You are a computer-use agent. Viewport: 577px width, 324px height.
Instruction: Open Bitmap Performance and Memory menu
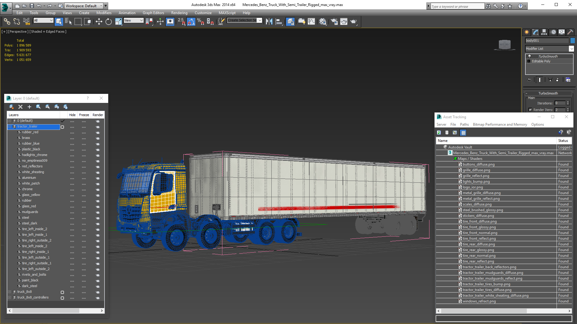point(500,124)
